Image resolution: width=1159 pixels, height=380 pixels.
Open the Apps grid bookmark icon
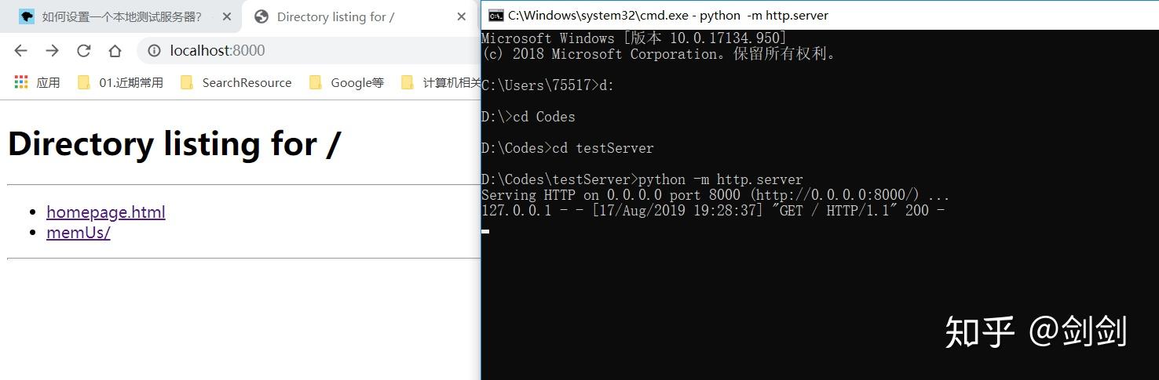click(x=21, y=82)
